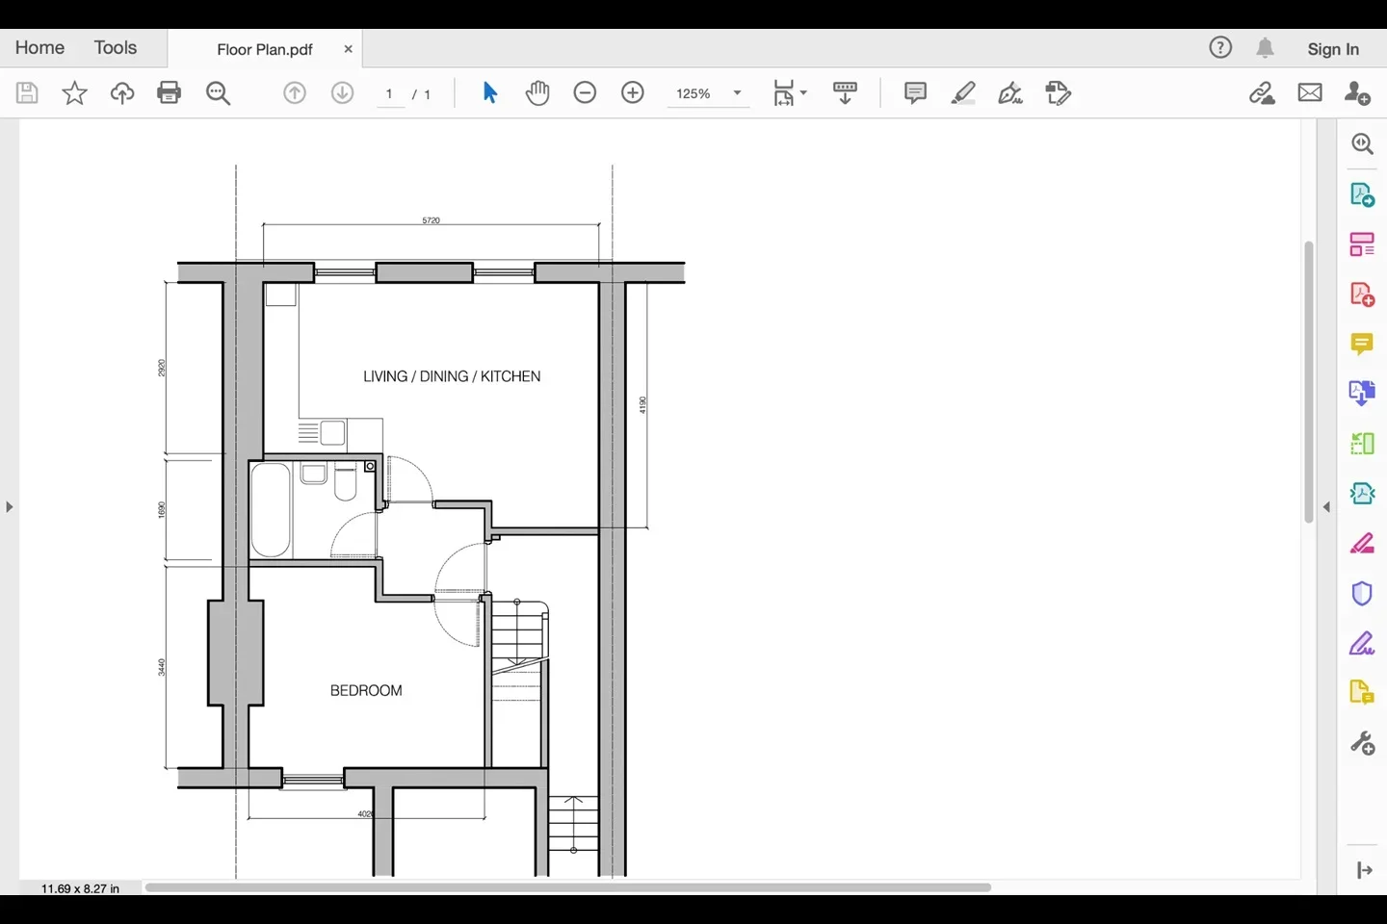1387x924 pixels.
Task: Click the horizontal scrollbar thumb
Action: tap(568, 887)
